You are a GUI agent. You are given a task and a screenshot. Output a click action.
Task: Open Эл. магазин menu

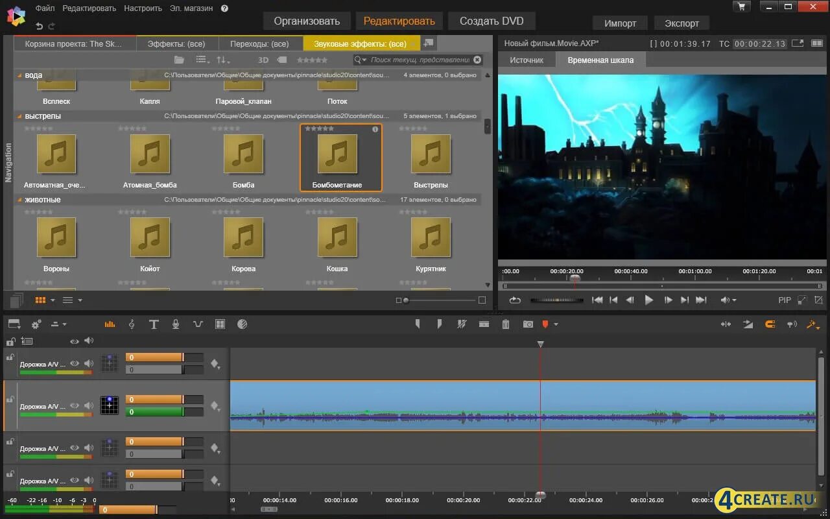(191, 8)
